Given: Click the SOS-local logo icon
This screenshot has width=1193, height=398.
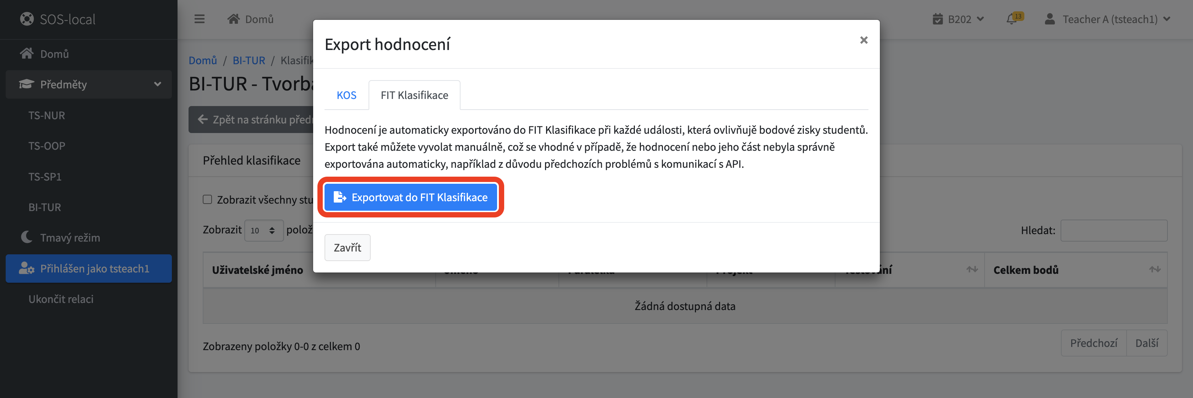Looking at the screenshot, I should coord(27,19).
